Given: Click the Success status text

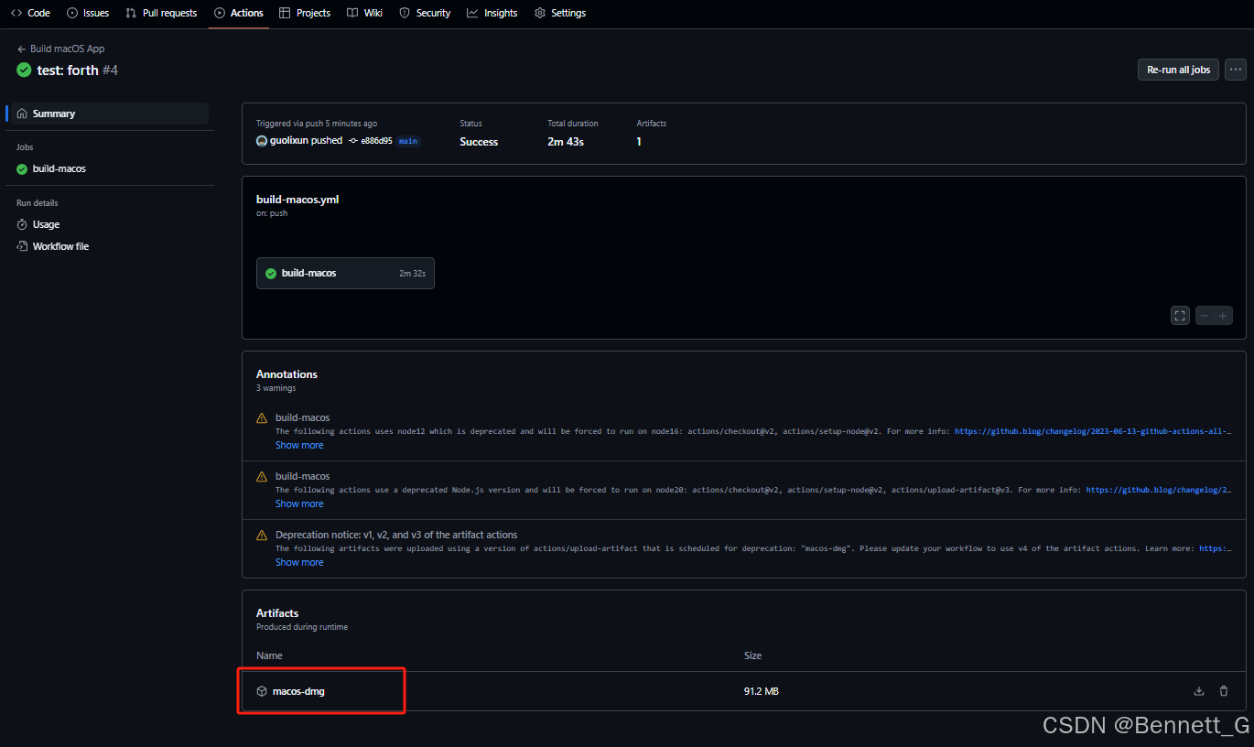Looking at the screenshot, I should [479, 142].
